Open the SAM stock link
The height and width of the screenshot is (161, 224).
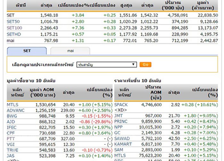click(119, 150)
